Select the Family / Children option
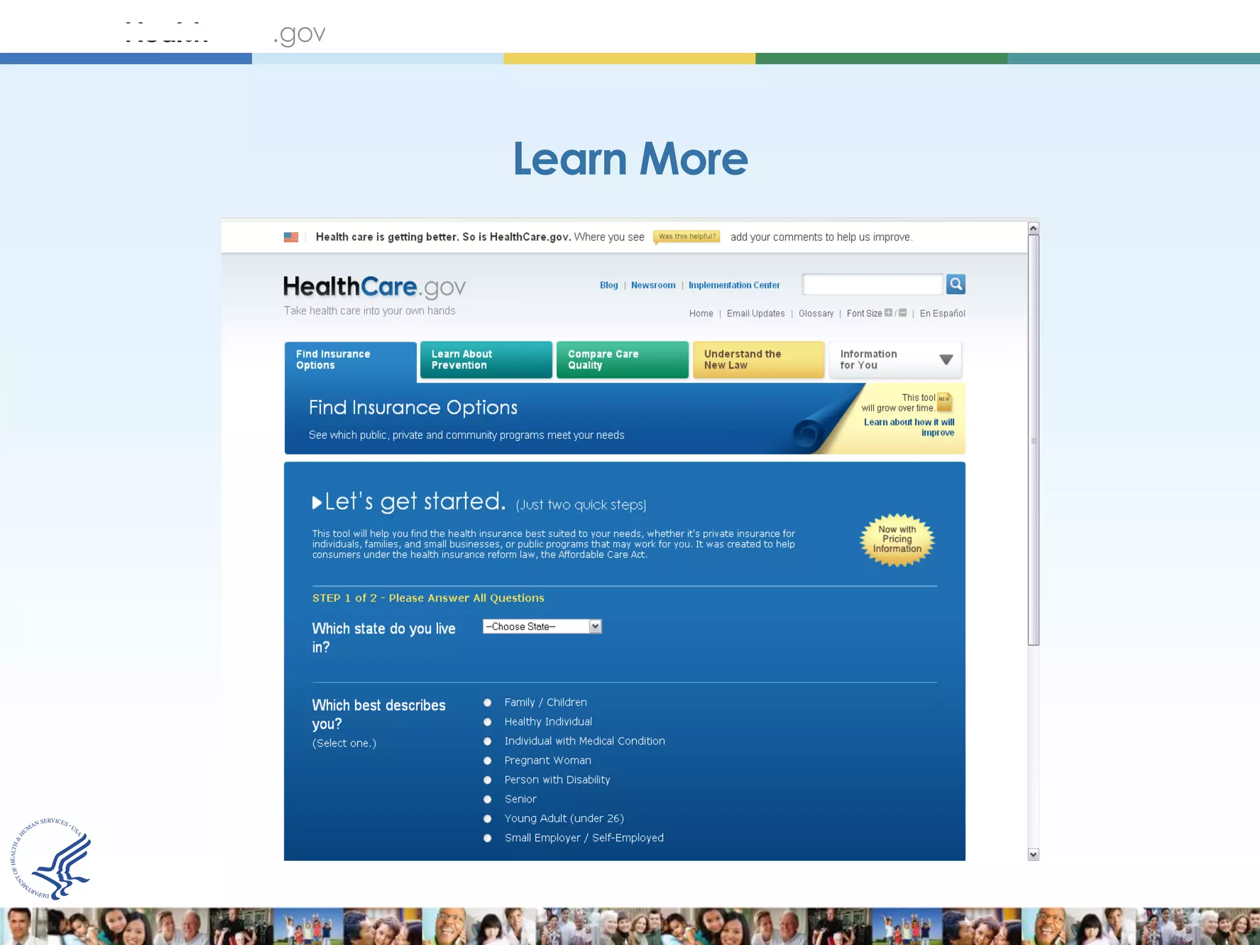 coord(487,703)
